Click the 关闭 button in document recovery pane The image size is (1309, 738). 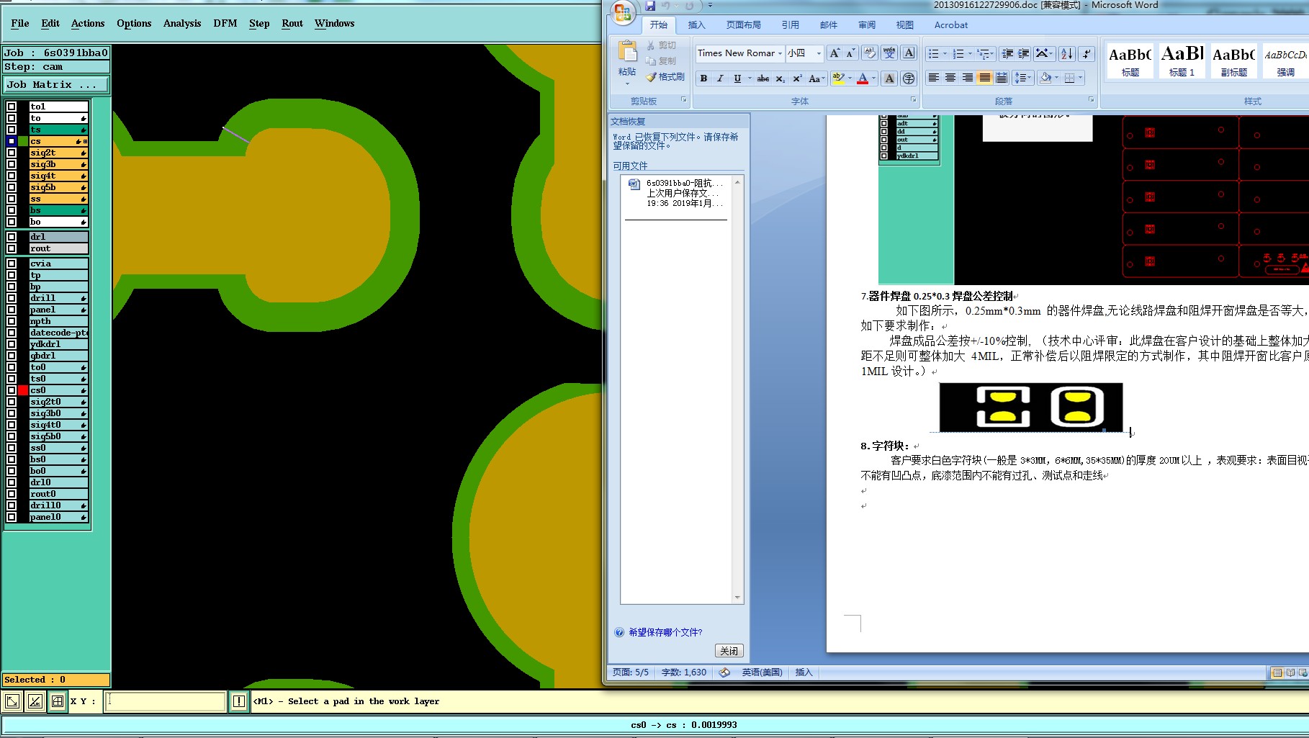click(729, 651)
